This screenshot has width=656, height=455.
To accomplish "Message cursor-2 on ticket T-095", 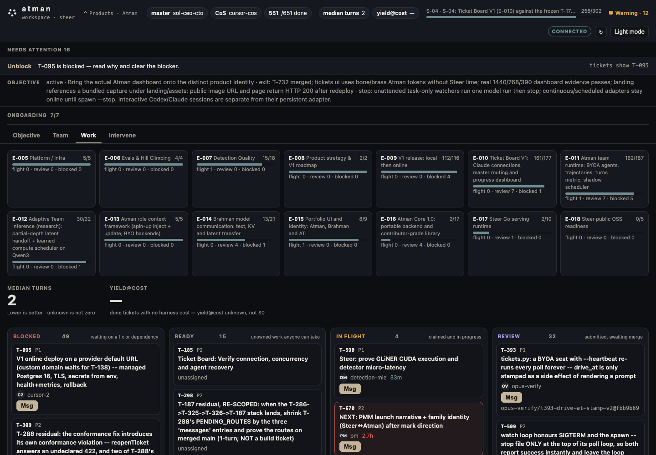I will click(x=27, y=406).
